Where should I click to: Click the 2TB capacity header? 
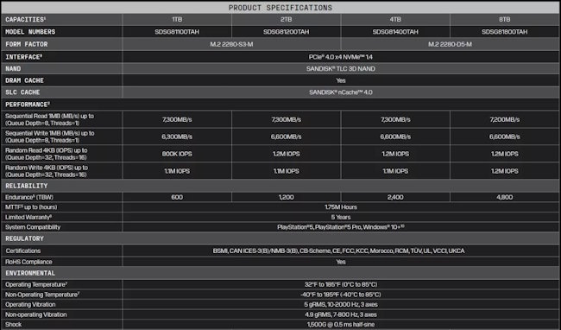point(286,19)
